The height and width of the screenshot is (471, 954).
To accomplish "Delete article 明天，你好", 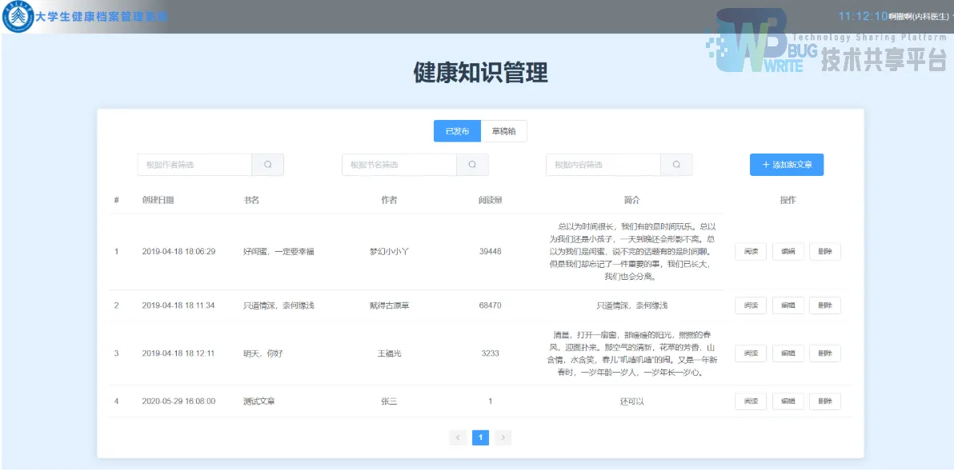I will click(825, 353).
